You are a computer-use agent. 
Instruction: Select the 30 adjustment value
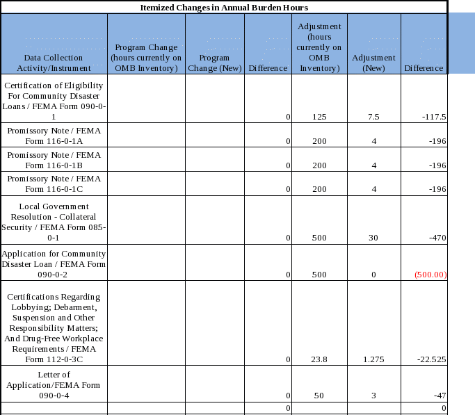pyautogui.click(x=373, y=238)
